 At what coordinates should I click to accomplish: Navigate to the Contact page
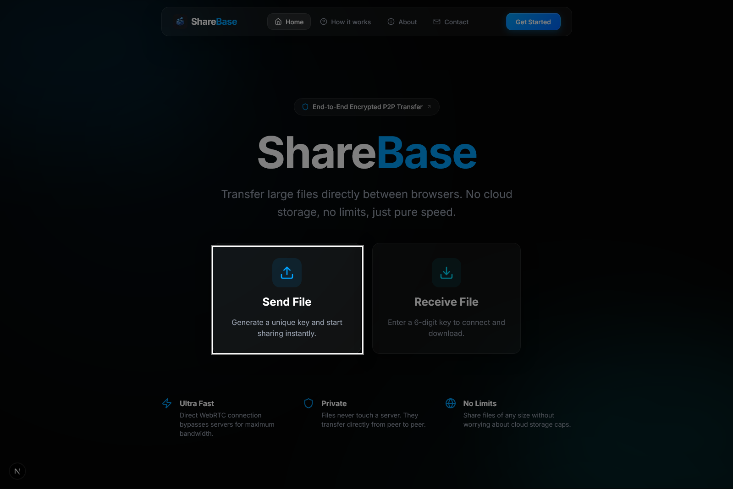[x=451, y=22]
